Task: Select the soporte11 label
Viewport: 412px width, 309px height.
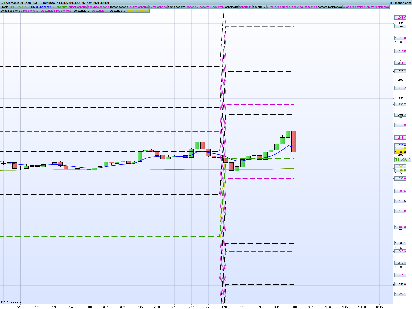Action: coord(245,7)
